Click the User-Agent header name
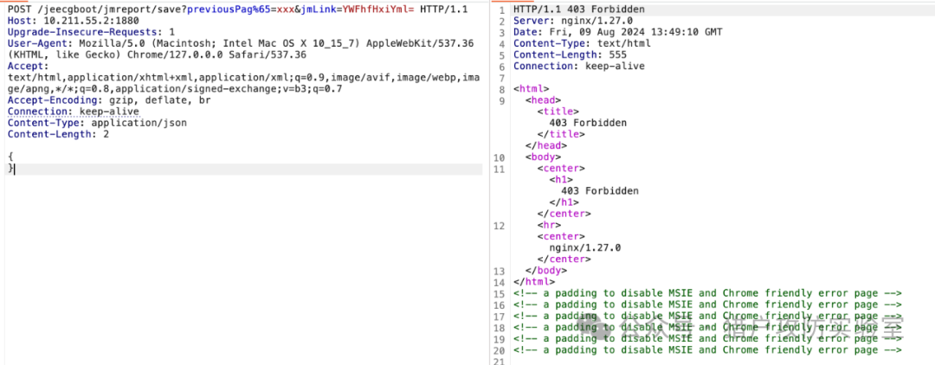 (x=40, y=43)
